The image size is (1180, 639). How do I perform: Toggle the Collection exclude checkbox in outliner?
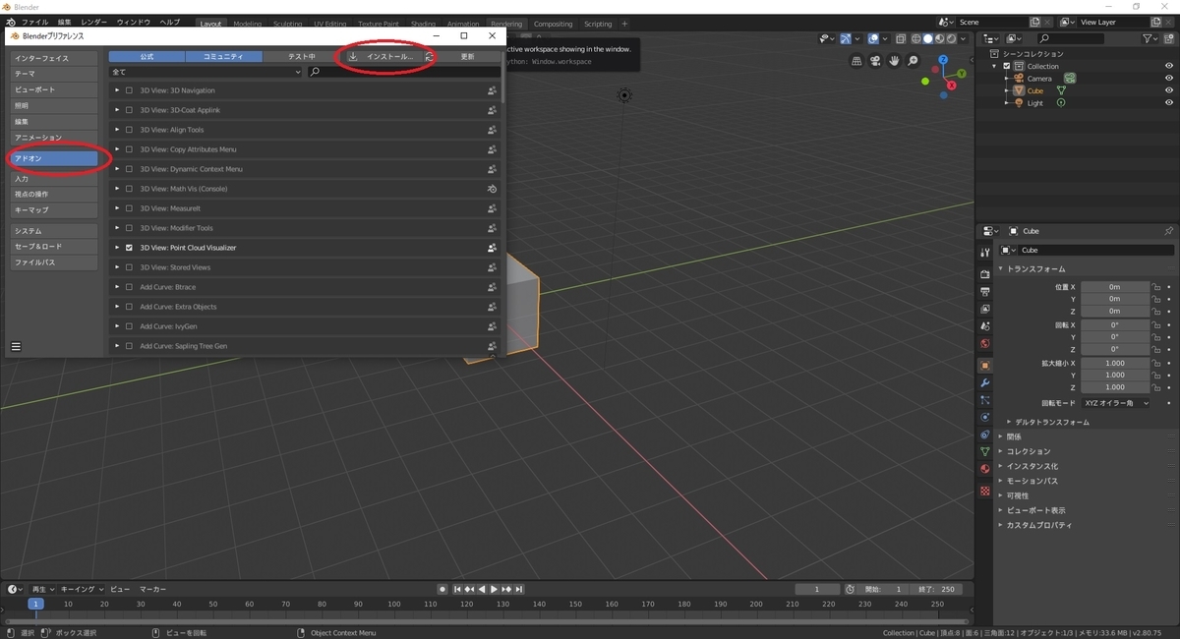1007,66
